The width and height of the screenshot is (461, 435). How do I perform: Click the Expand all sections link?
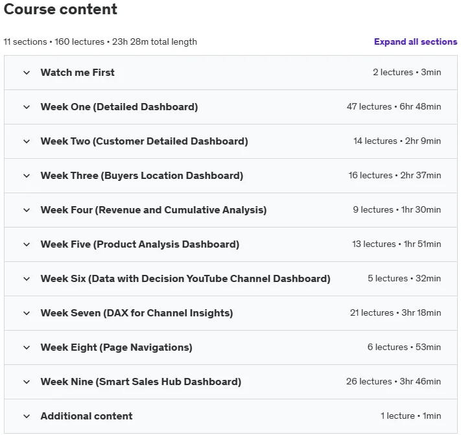point(416,41)
